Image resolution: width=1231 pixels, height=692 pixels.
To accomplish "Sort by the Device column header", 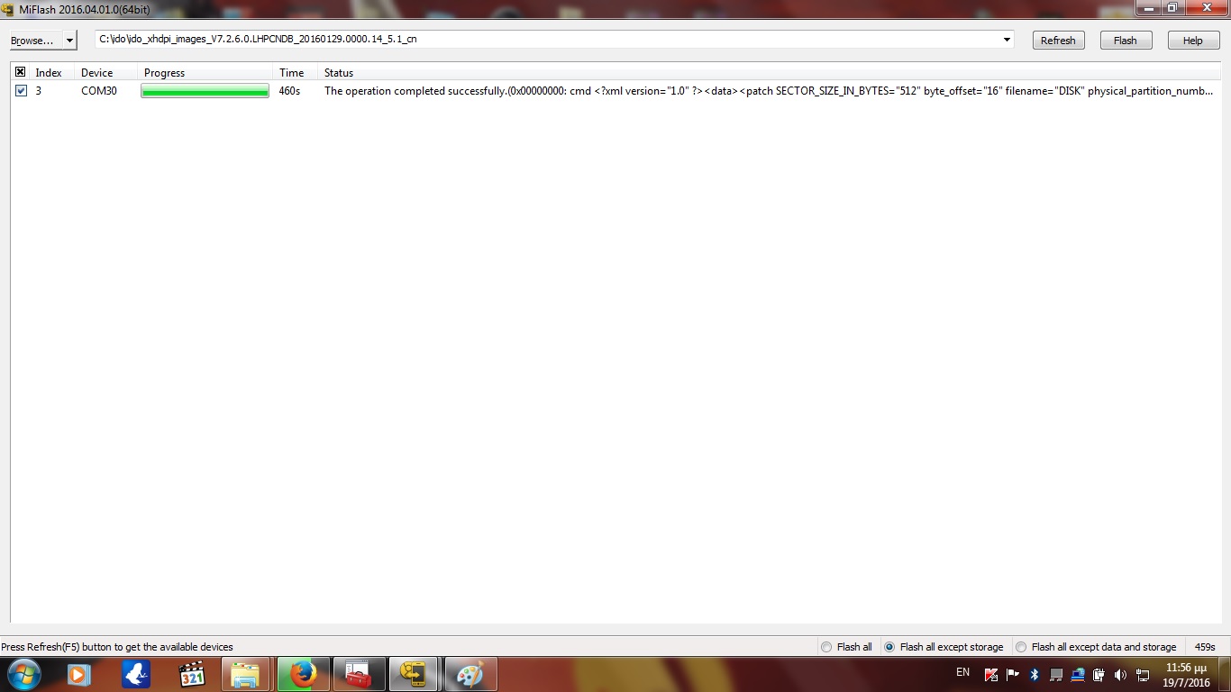I will [x=106, y=73].
